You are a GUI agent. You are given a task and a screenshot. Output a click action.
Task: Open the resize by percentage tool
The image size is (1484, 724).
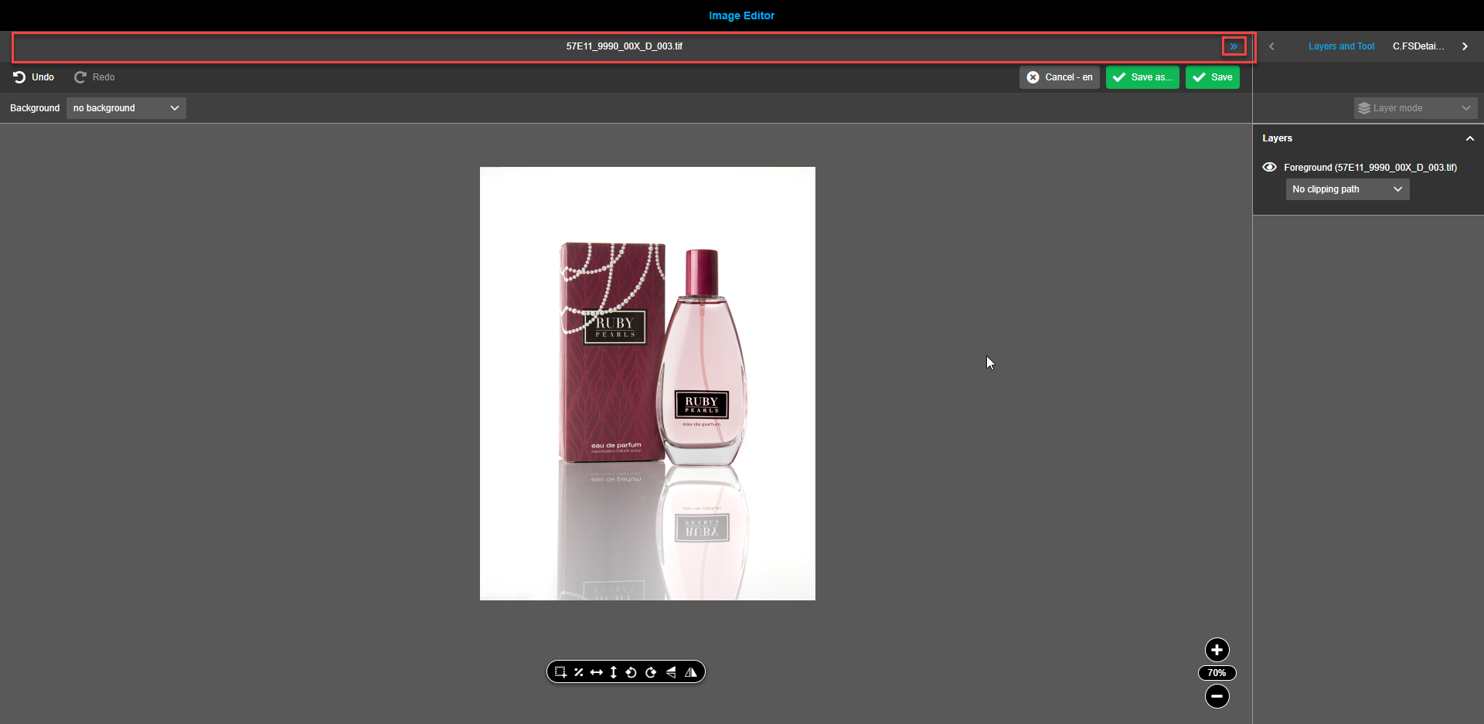coord(579,672)
